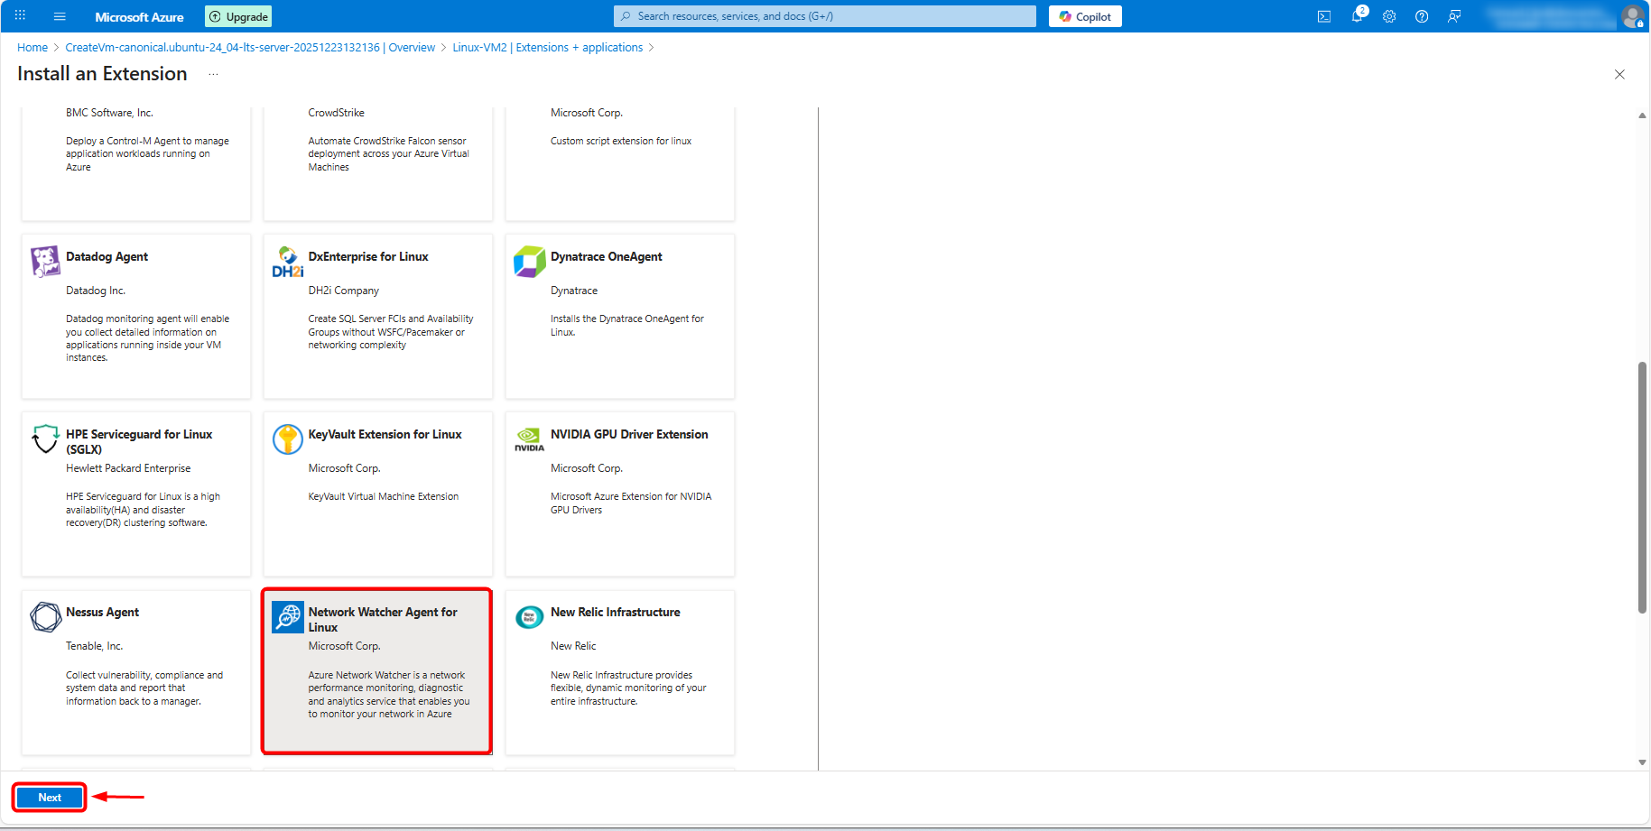Open Copilot
The width and height of the screenshot is (1651, 831).
point(1085,16)
